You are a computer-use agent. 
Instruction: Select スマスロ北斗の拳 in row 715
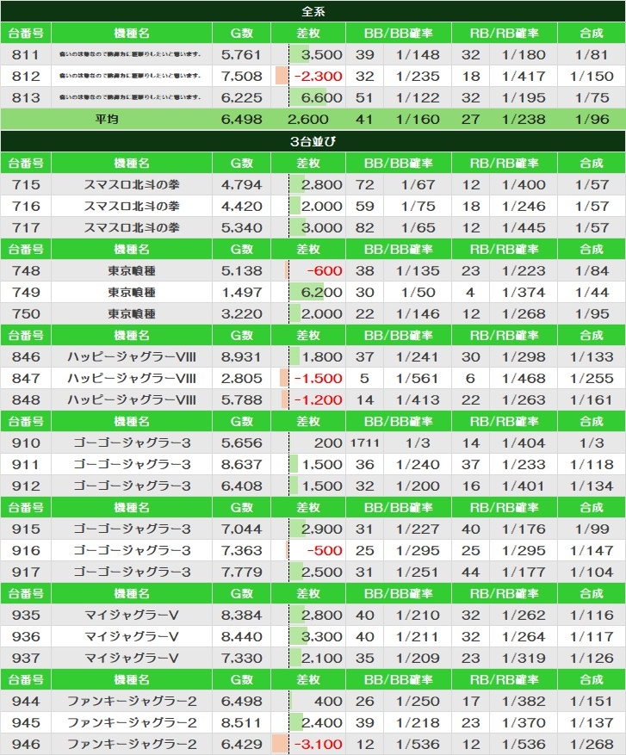tap(132, 184)
